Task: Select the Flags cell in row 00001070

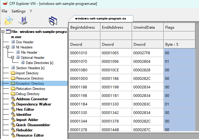Action: (x=179, y=61)
